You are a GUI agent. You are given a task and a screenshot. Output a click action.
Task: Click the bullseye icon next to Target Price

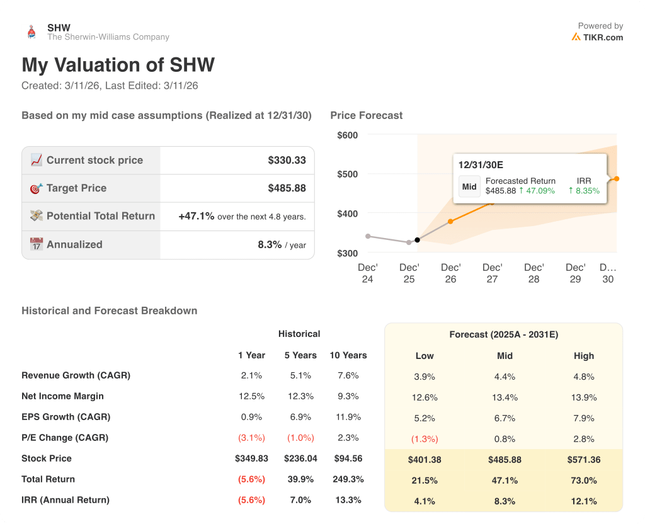(x=35, y=188)
